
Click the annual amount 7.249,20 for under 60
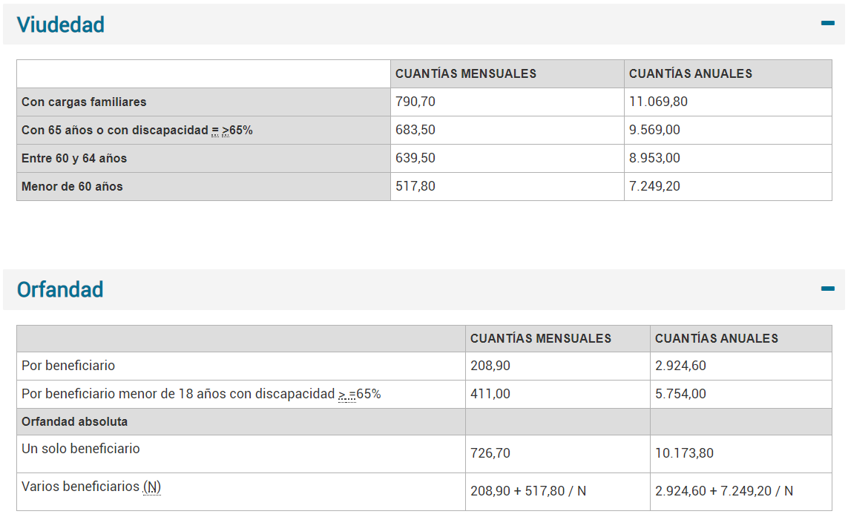654,186
